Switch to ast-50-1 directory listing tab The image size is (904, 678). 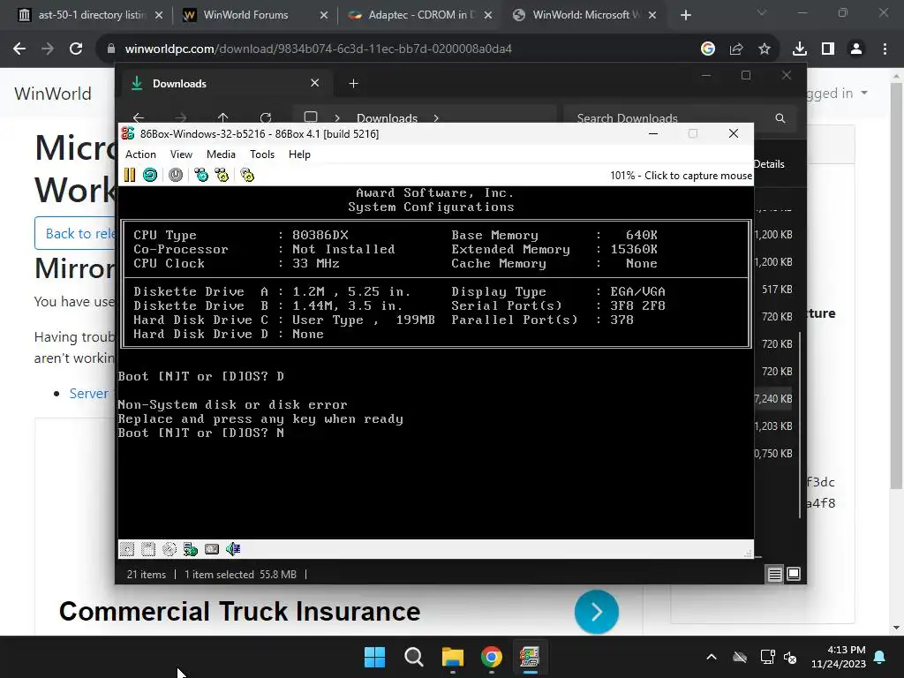[91, 15]
